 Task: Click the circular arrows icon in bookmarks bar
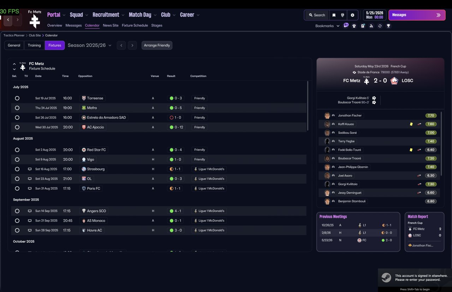380,26
